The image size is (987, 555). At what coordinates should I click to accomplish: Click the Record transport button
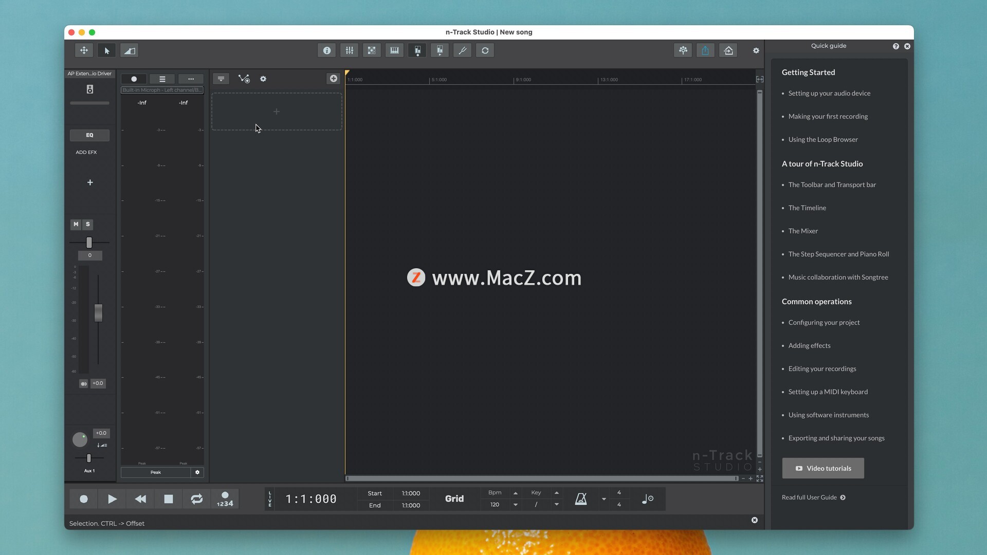tap(84, 499)
